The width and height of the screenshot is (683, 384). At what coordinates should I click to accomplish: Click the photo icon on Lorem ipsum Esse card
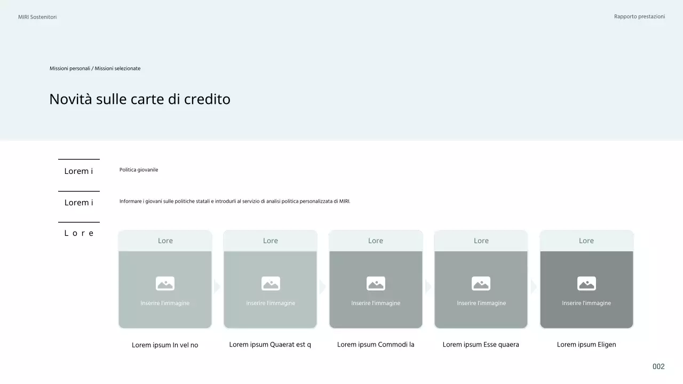click(481, 283)
